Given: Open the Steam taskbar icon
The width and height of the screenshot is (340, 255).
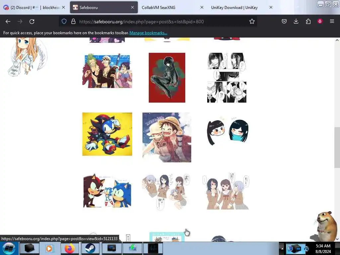Looking at the screenshot, I should point(90,248).
